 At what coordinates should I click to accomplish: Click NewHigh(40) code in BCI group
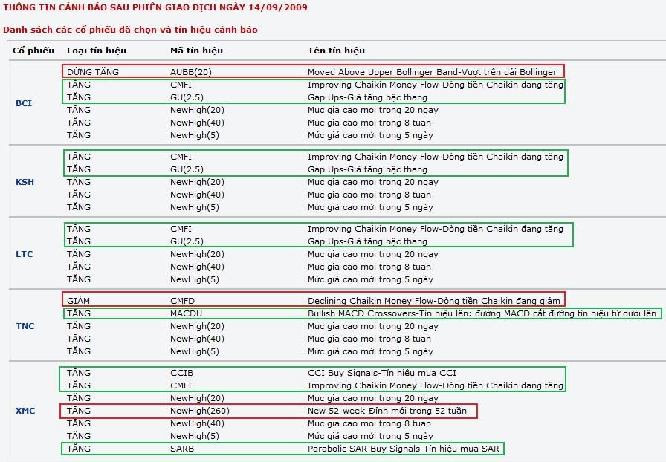click(x=197, y=123)
